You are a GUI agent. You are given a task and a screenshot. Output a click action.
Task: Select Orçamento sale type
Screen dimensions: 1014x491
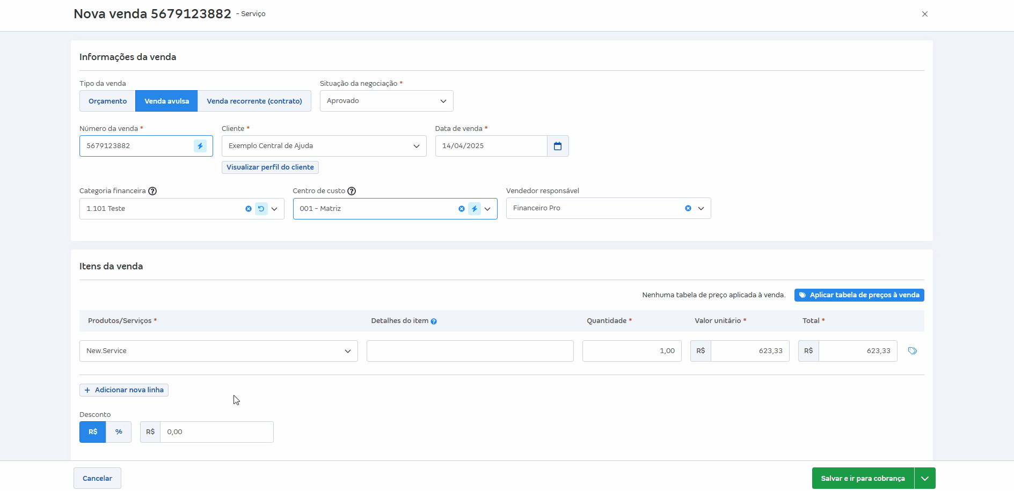coord(107,101)
